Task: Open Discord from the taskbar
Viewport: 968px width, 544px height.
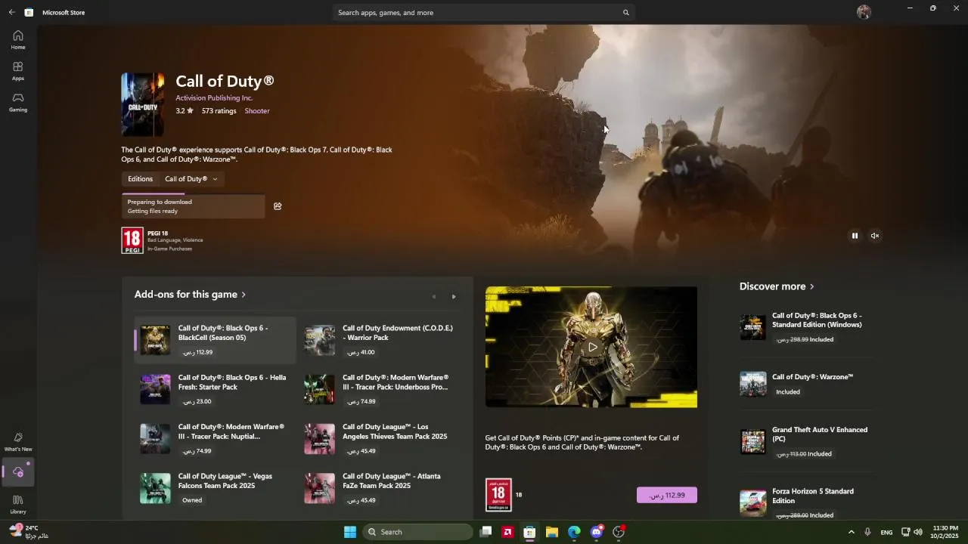Action: click(596, 532)
